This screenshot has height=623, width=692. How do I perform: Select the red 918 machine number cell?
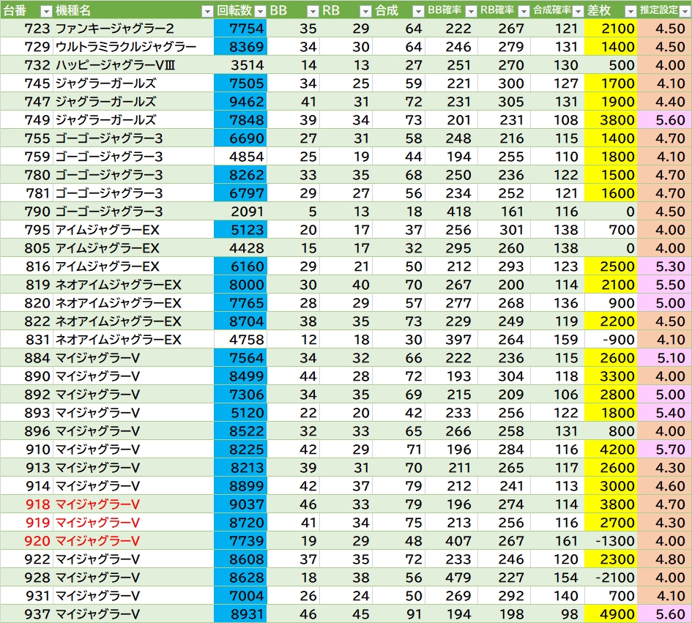tap(37, 504)
